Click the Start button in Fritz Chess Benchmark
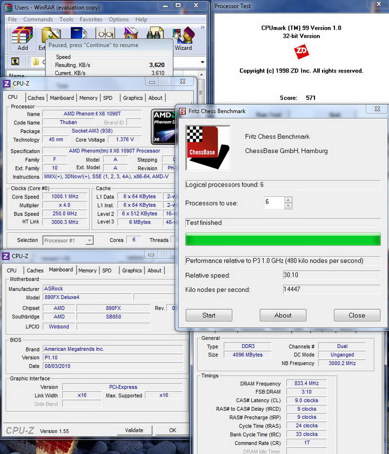This screenshot has width=389, height=454. tap(209, 315)
